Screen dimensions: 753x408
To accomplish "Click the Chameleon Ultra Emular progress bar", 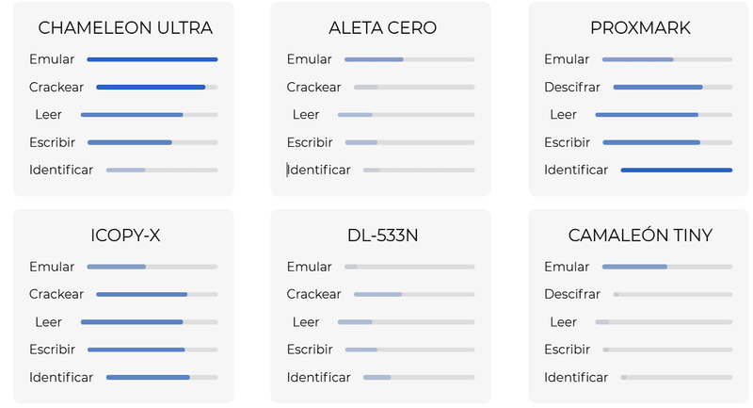I will coord(152,59).
